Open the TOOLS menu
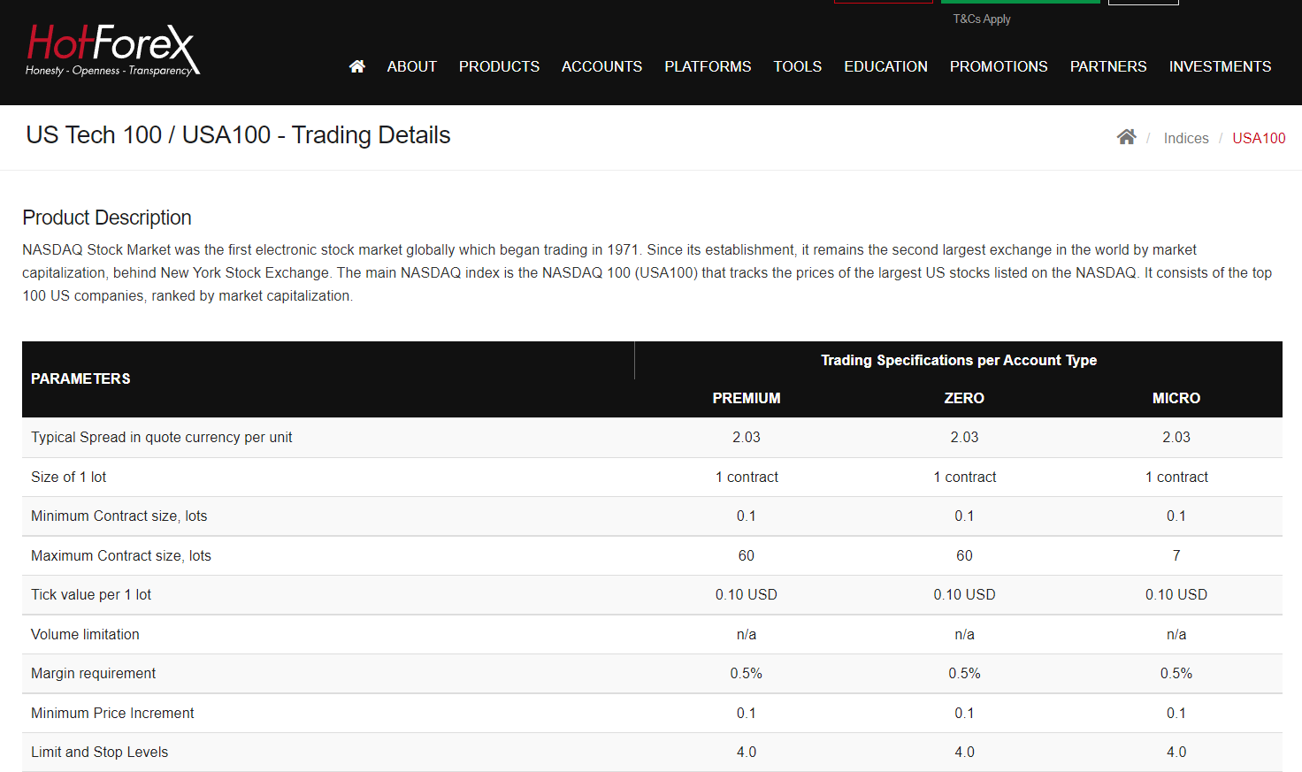1302x772 pixels. [x=797, y=66]
